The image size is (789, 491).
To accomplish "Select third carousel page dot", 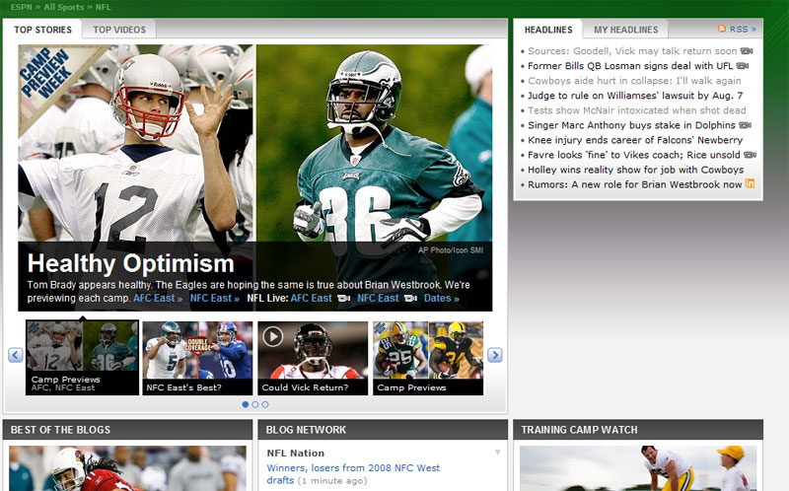I will click(x=265, y=404).
